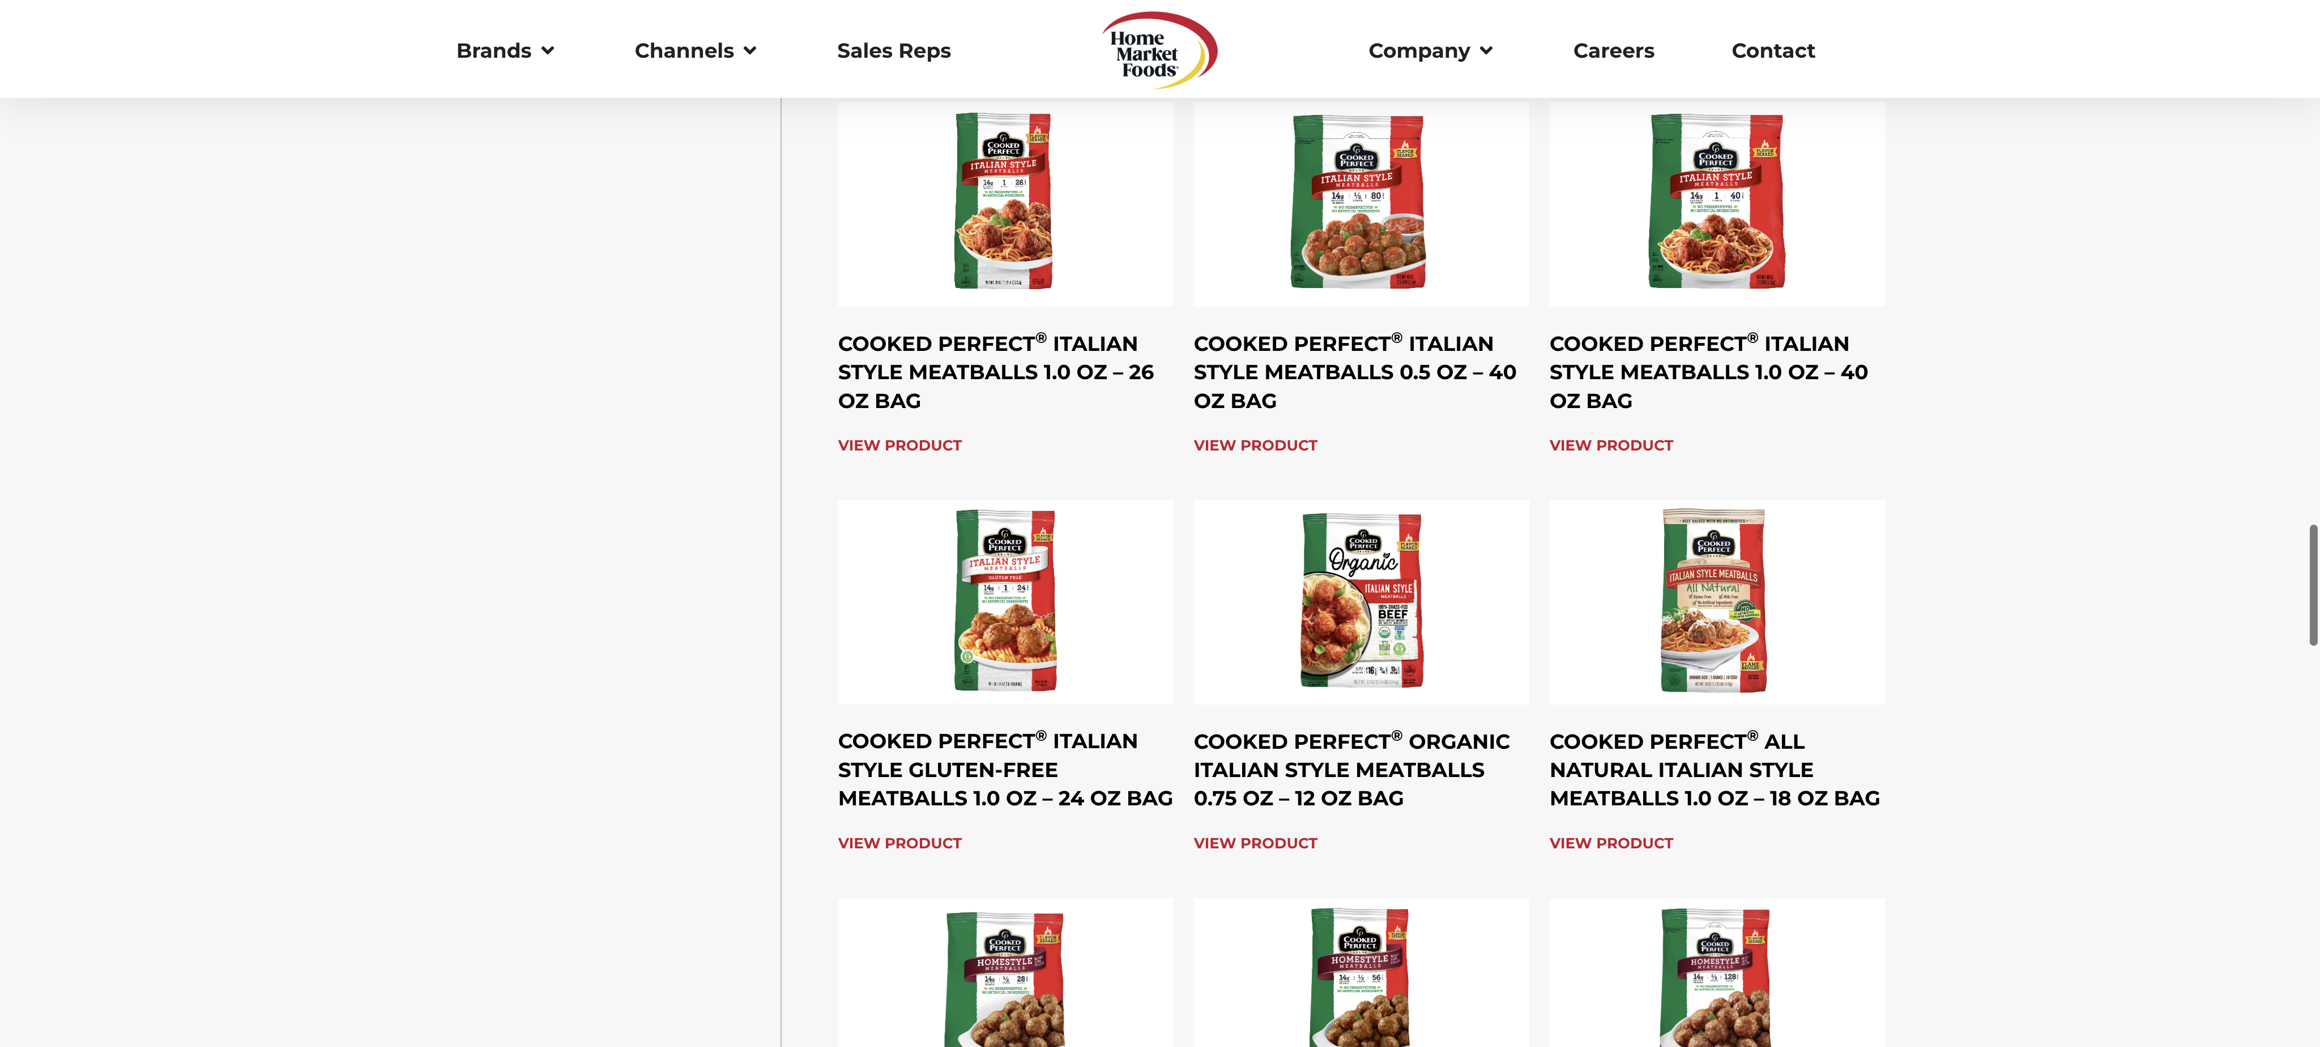The height and width of the screenshot is (1047, 2320).
Task: Open the Homestyle 128 count bag image
Action: [x=1717, y=973]
